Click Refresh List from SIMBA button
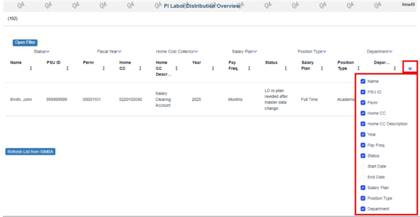 coord(30,151)
